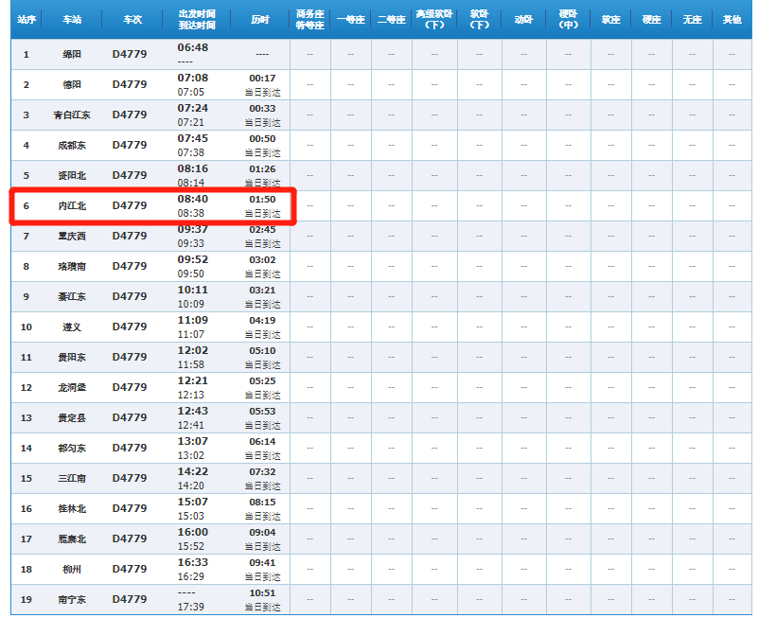Click train number D4779 in 德阳 row
The width and height of the screenshot is (776, 618).
point(130,85)
